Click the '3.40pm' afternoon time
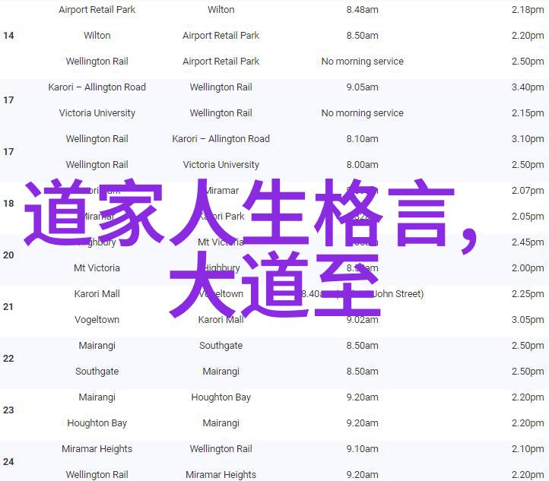Viewport: 549px width, 481px height. point(528,87)
